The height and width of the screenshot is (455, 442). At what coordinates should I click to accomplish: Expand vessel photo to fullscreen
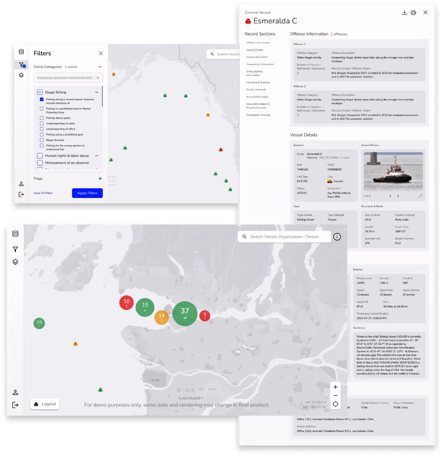click(420, 196)
